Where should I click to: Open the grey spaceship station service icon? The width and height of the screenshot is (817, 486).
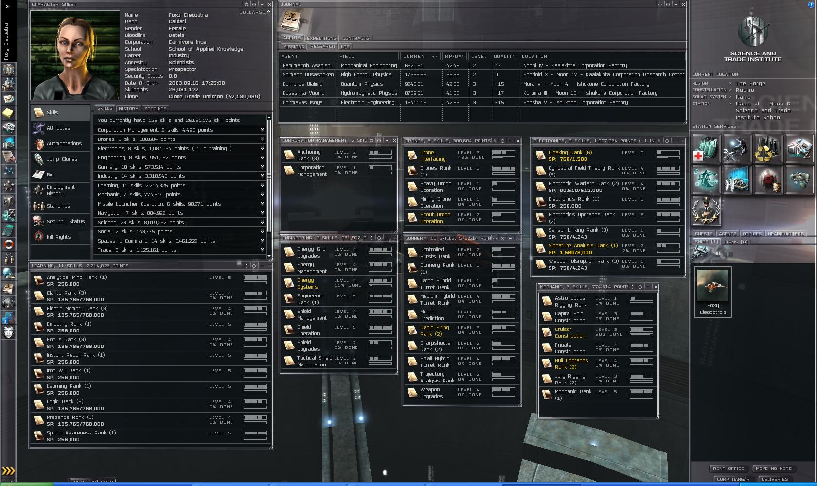point(799,179)
